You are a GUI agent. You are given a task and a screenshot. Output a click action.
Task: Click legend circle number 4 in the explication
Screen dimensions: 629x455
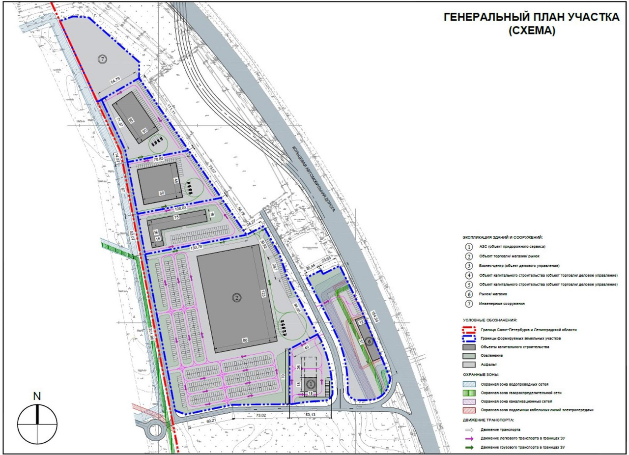point(468,275)
